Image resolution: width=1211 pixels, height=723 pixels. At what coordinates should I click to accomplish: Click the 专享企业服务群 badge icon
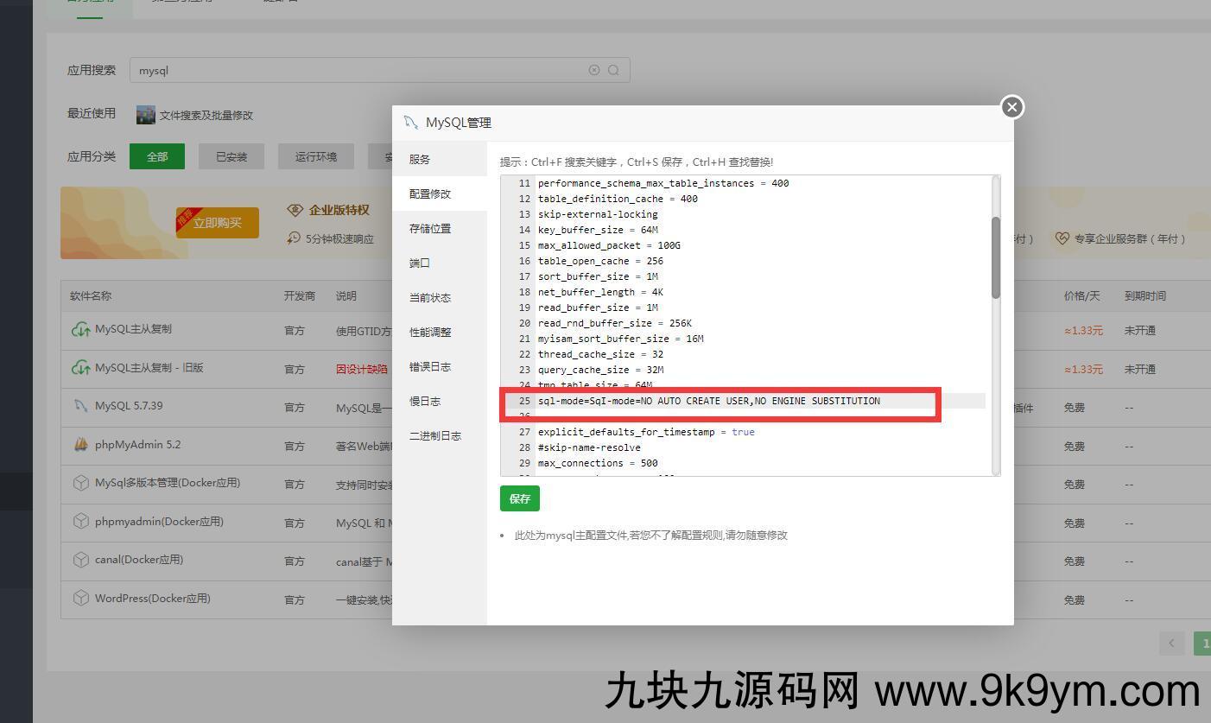[x=1062, y=238]
